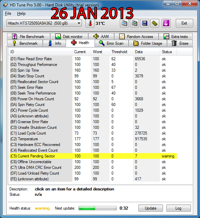Click the Update button

(x=151, y=208)
